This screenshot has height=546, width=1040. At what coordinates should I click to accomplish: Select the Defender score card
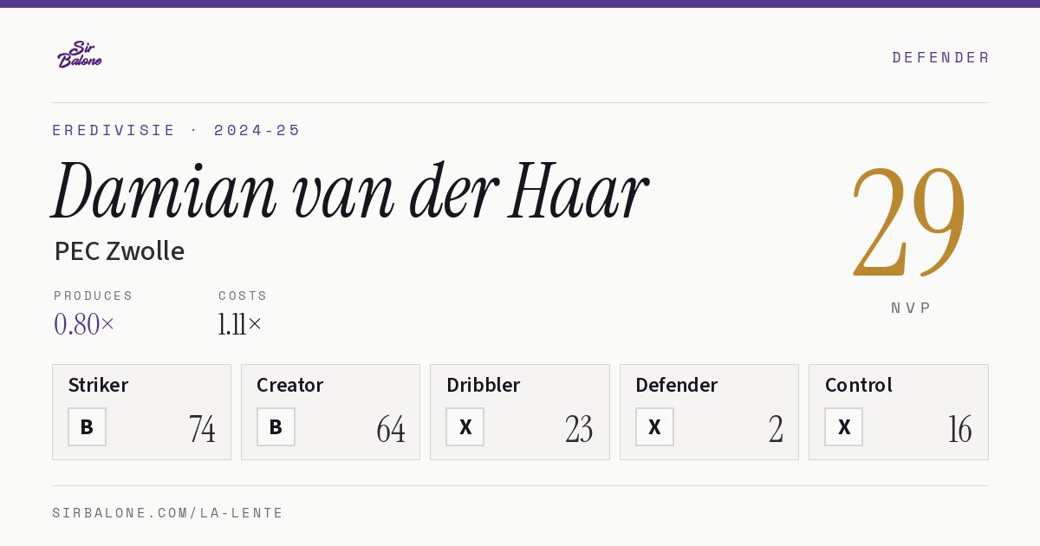(709, 412)
